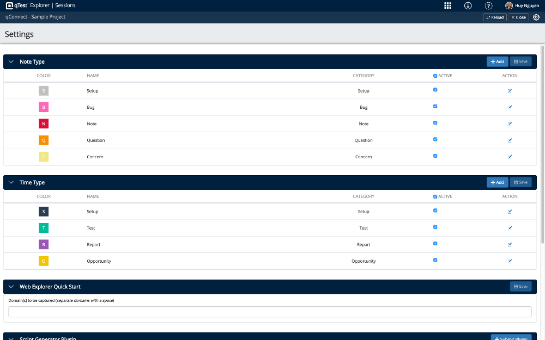Edit the Concern note type row
Viewport: 545px width, 340px height.
[510, 157]
